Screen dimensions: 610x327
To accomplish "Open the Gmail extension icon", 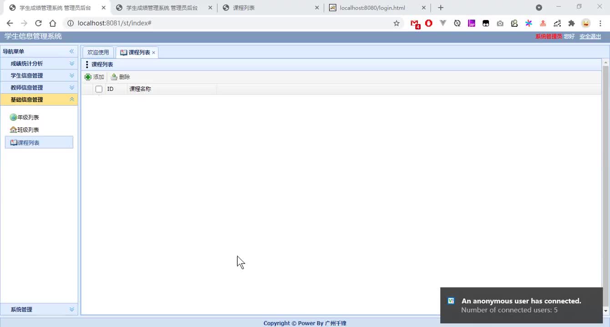I will [x=415, y=24].
